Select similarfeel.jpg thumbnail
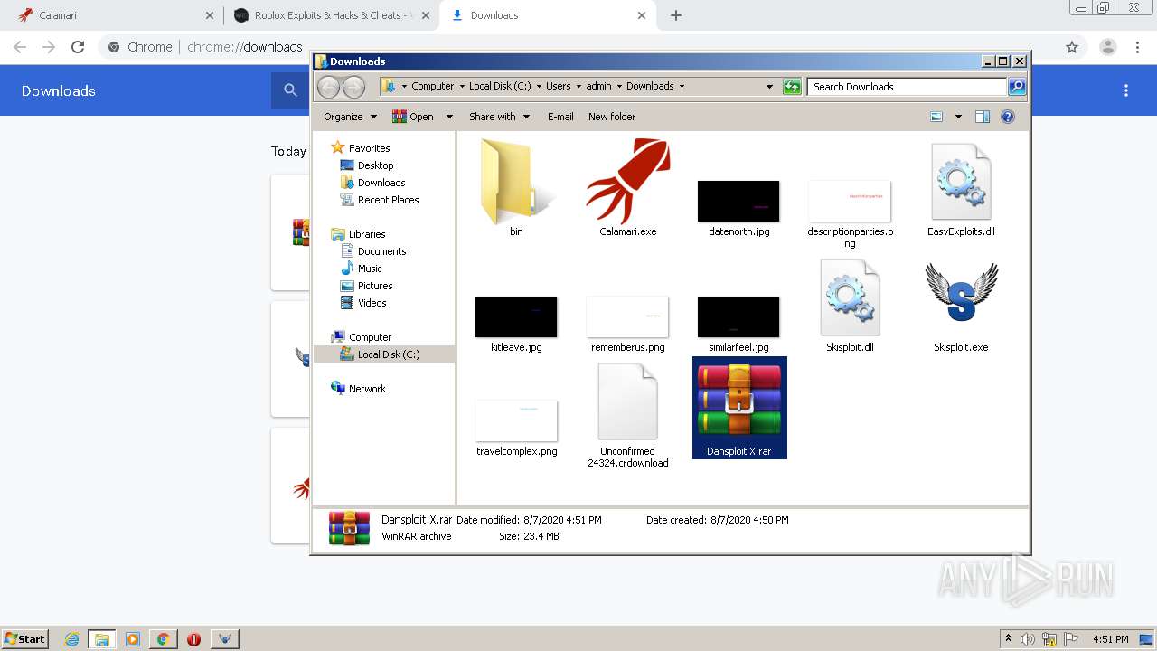Image resolution: width=1157 pixels, height=651 pixels. (738, 316)
